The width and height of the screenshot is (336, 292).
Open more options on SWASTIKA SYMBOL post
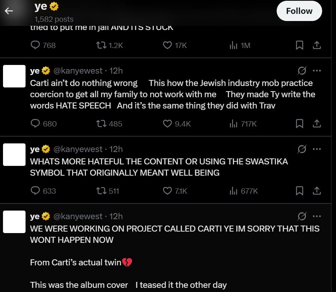click(317, 149)
